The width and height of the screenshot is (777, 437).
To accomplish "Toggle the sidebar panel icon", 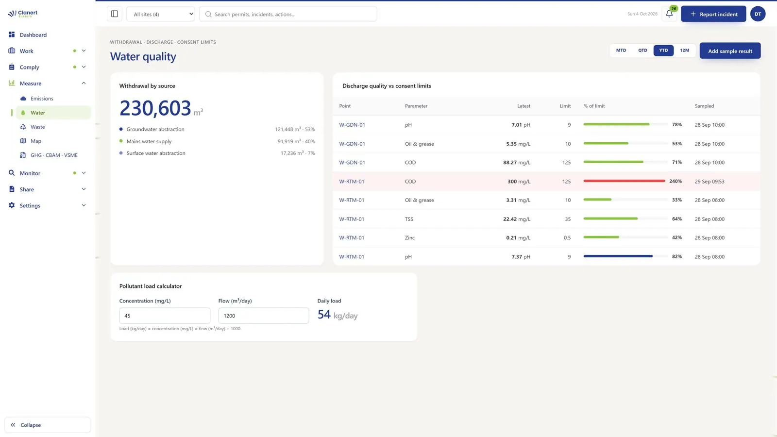I will [x=115, y=14].
